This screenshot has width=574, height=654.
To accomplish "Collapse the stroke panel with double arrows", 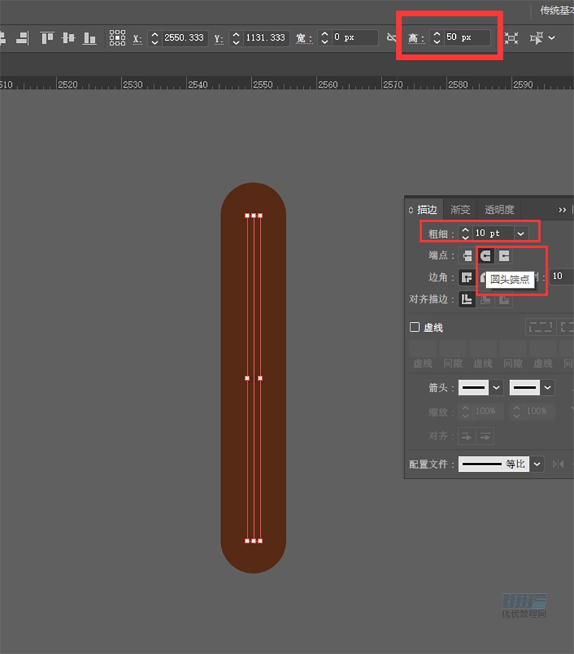I will 562,210.
